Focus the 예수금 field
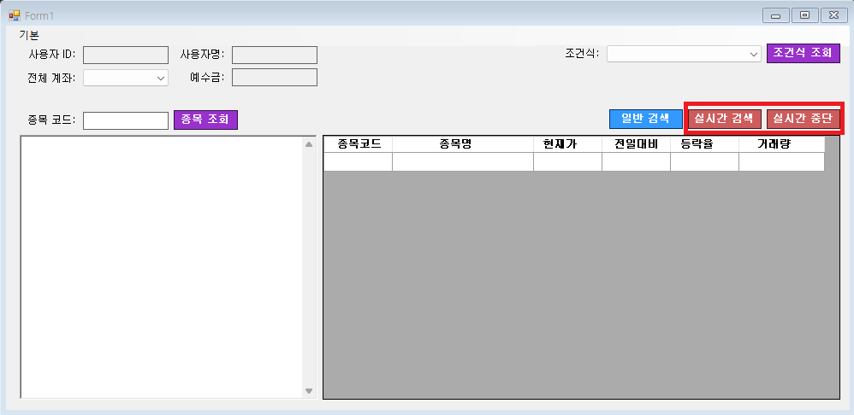854x415 pixels. pos(275,77)
